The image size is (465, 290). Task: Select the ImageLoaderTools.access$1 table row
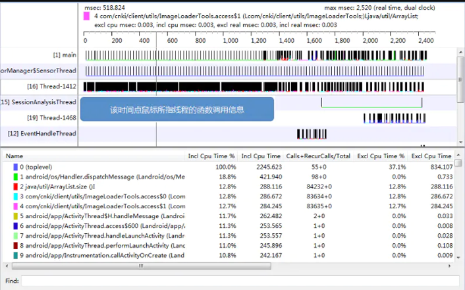click(x=229, y=206)
